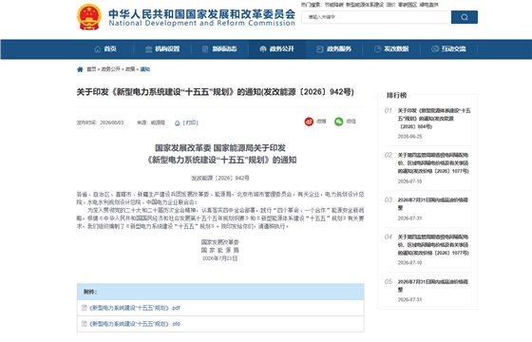Image resolution: width=532 pixels, height=342 pixels.
Task: Click the signature line 国家能源局
Action: [x=219, y=251]
